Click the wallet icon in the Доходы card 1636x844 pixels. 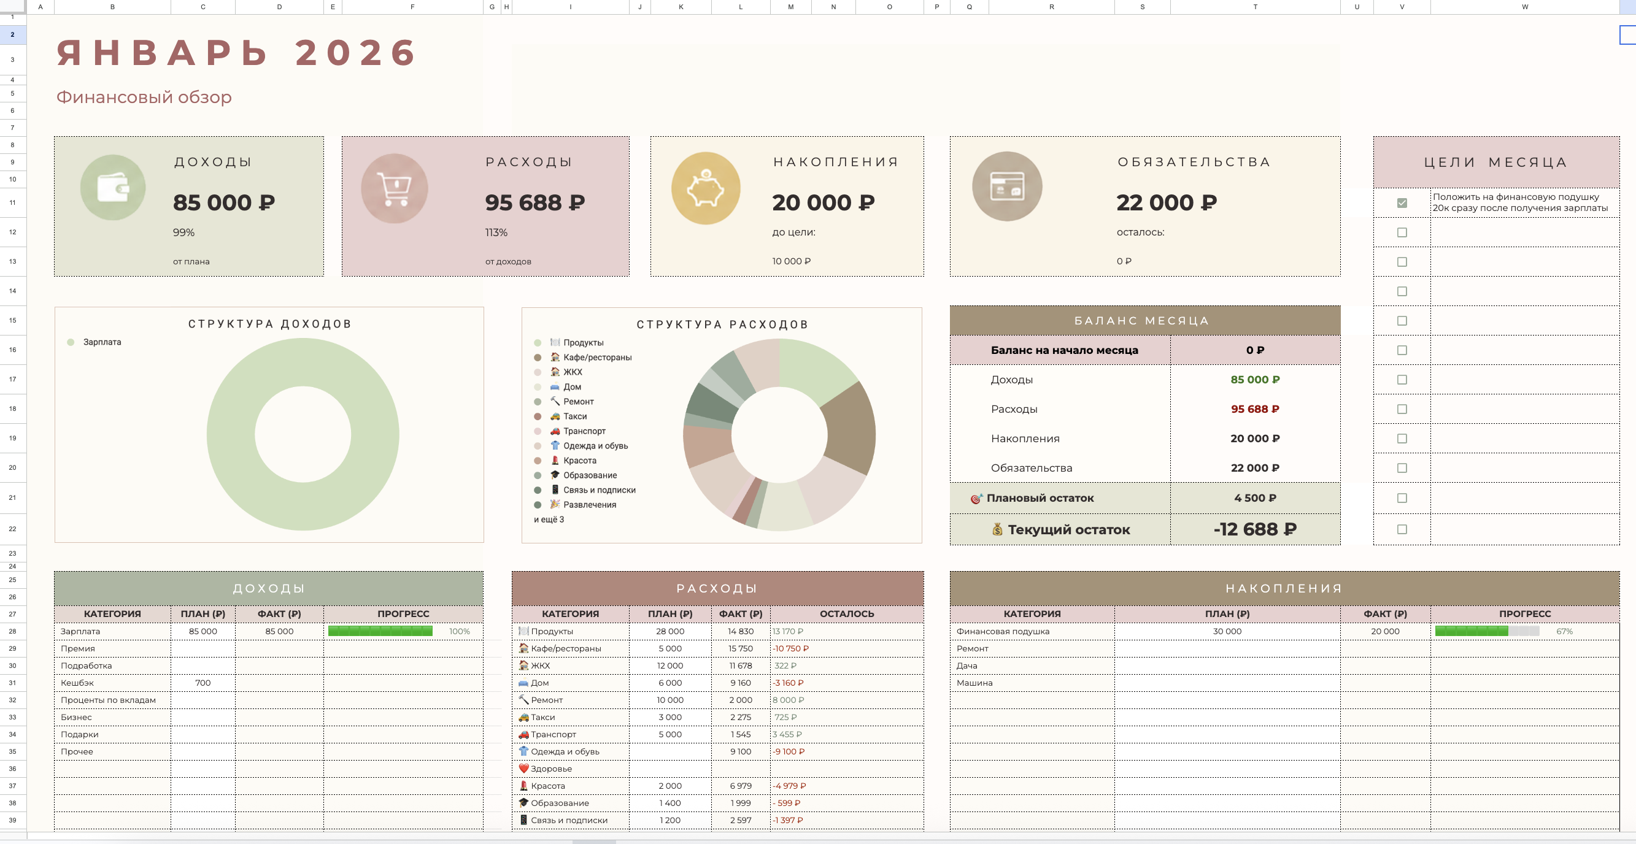click(113, 187)
